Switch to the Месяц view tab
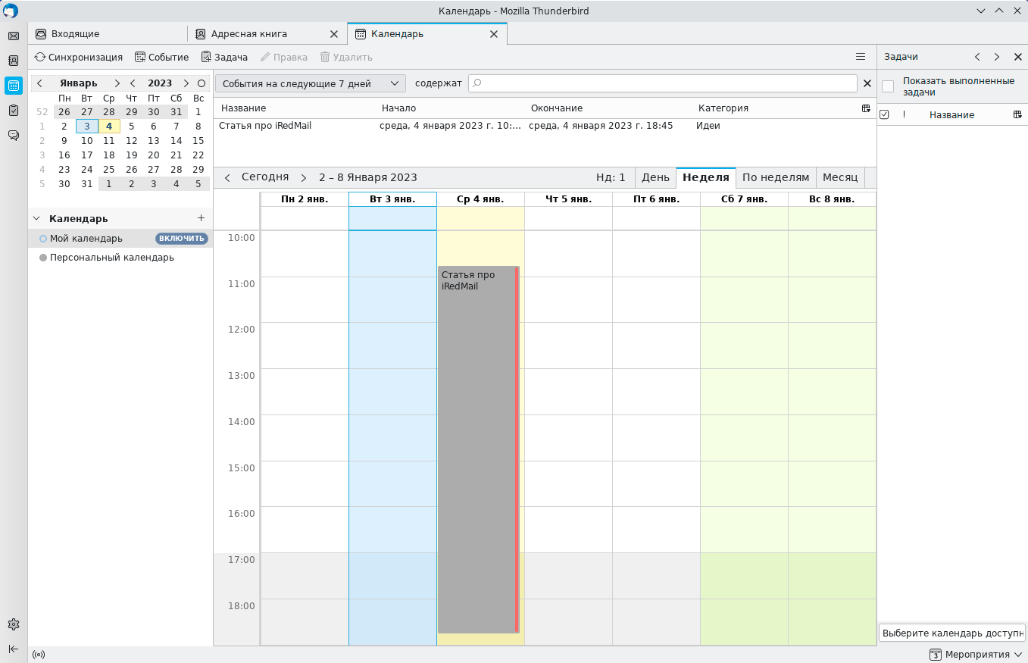This screenshot has width=1028, height=663. [840, 177]
